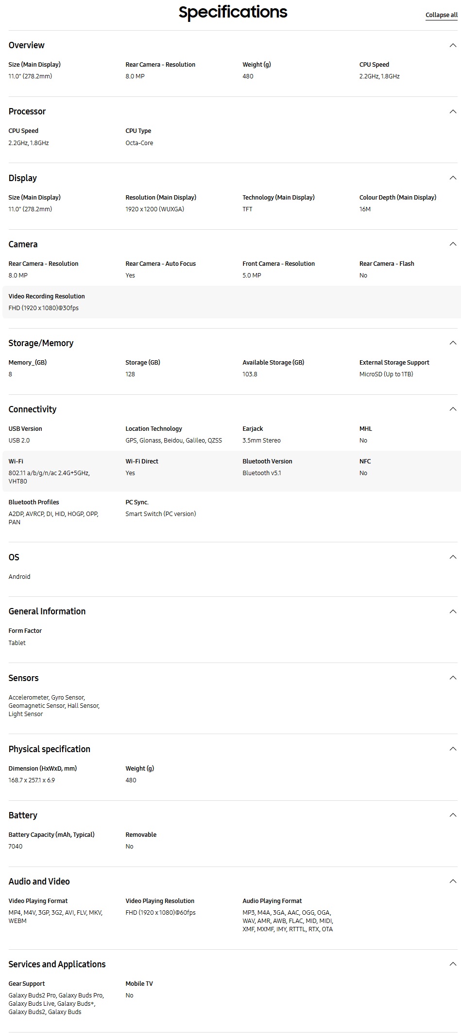Click the External Storage Support label

pos(394,363)
